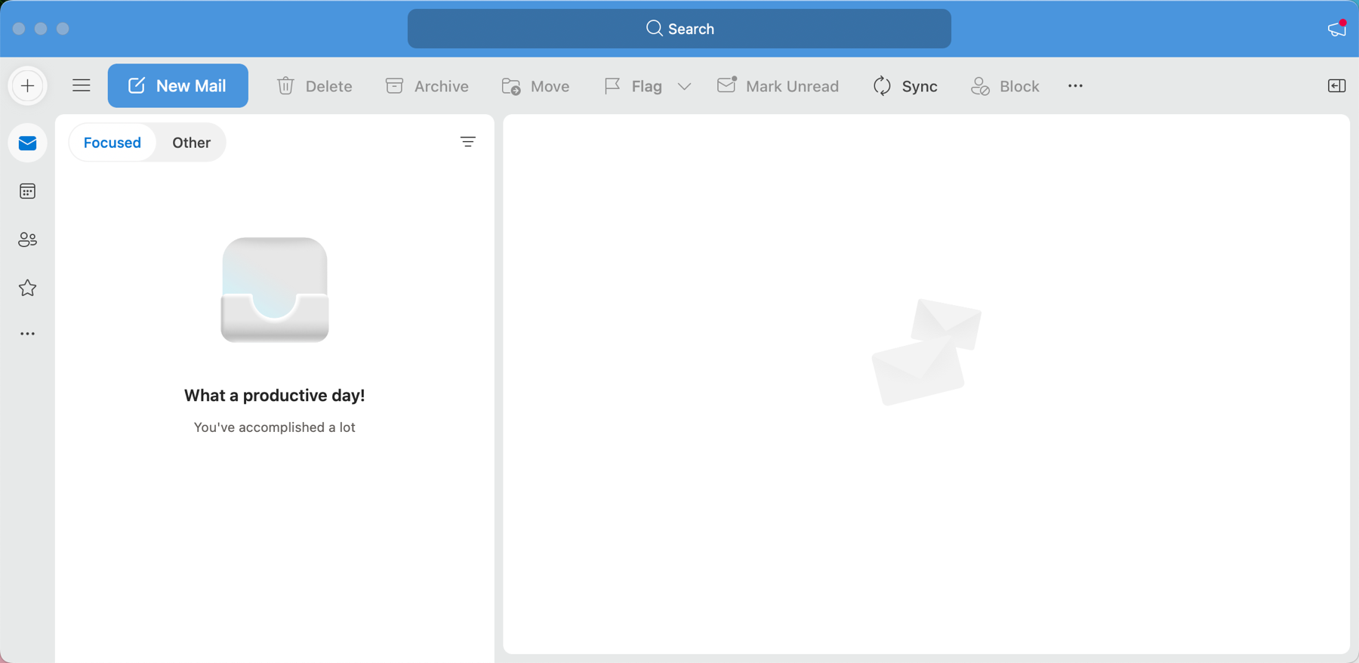
Task: Open the Calendar icon in sidebar
Action: pos(28,192)
